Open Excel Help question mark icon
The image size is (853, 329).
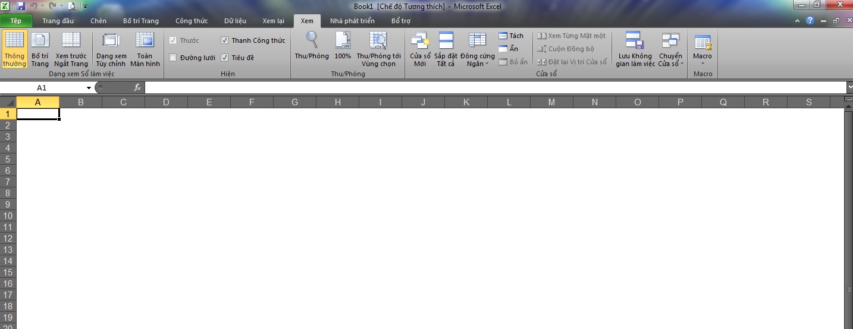point(810,21)
